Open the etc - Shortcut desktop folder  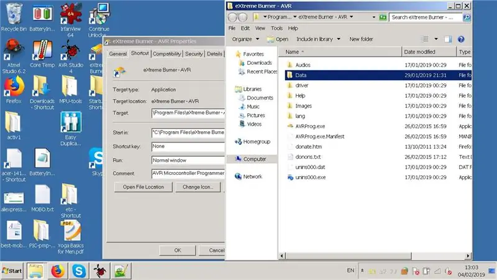tap(70, 200)
